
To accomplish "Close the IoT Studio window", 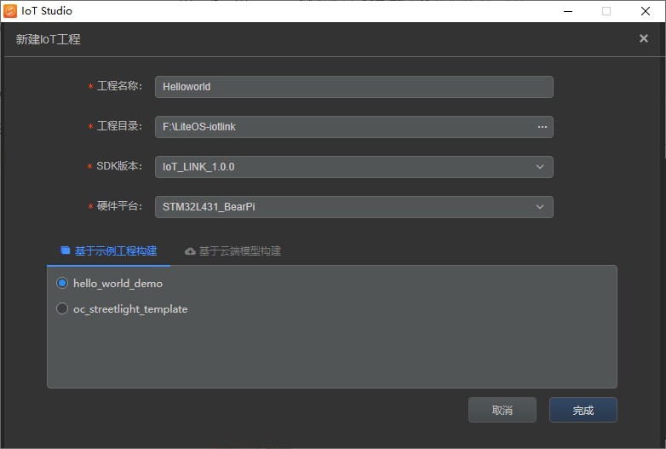I will click(x=646, y=11).
